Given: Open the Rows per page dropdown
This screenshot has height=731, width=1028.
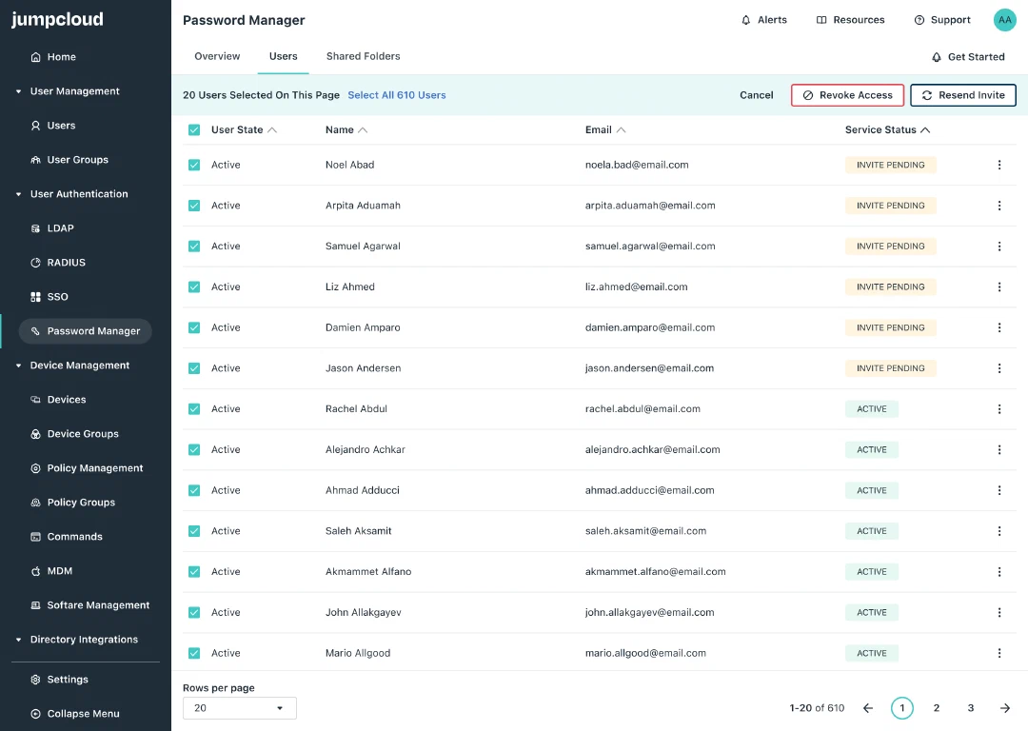Looking at the screenshot, I should (x=239, y=708).
